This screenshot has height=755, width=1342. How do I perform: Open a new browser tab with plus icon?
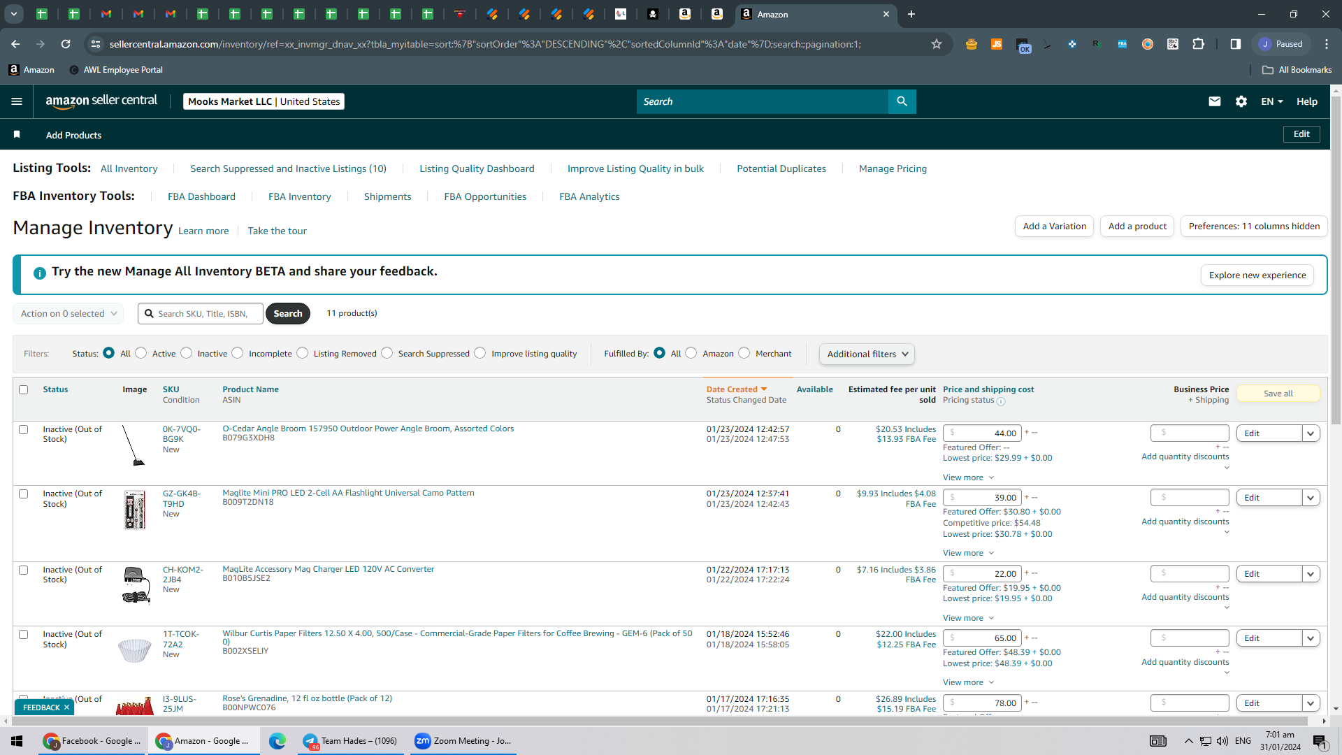point(911,14)
